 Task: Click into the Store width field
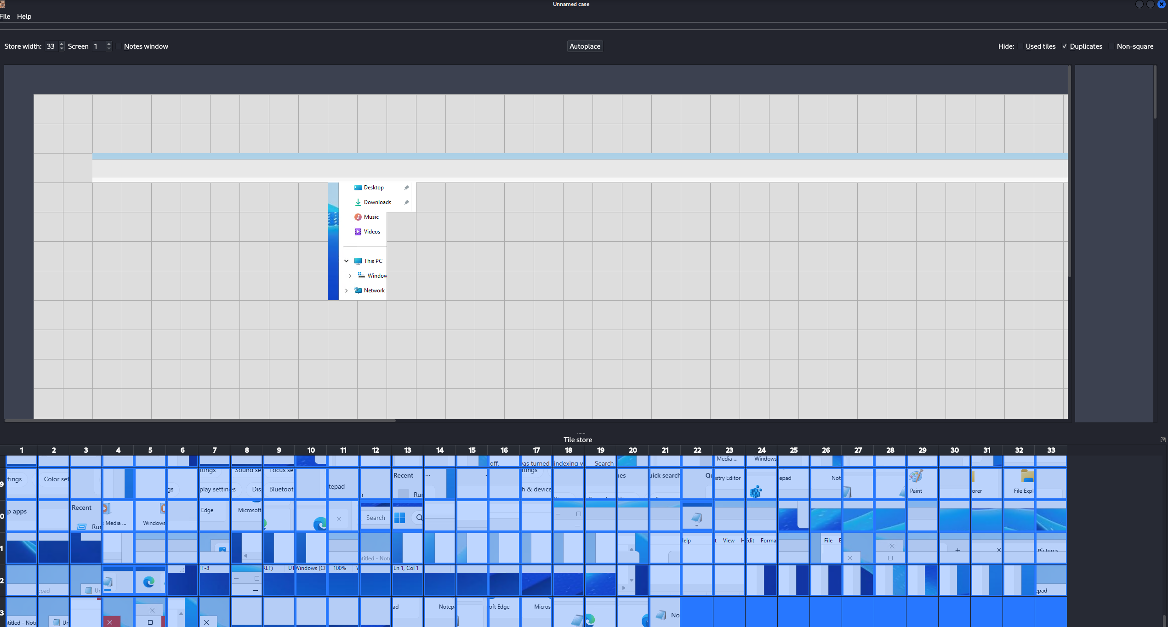[x=51, y=46]
